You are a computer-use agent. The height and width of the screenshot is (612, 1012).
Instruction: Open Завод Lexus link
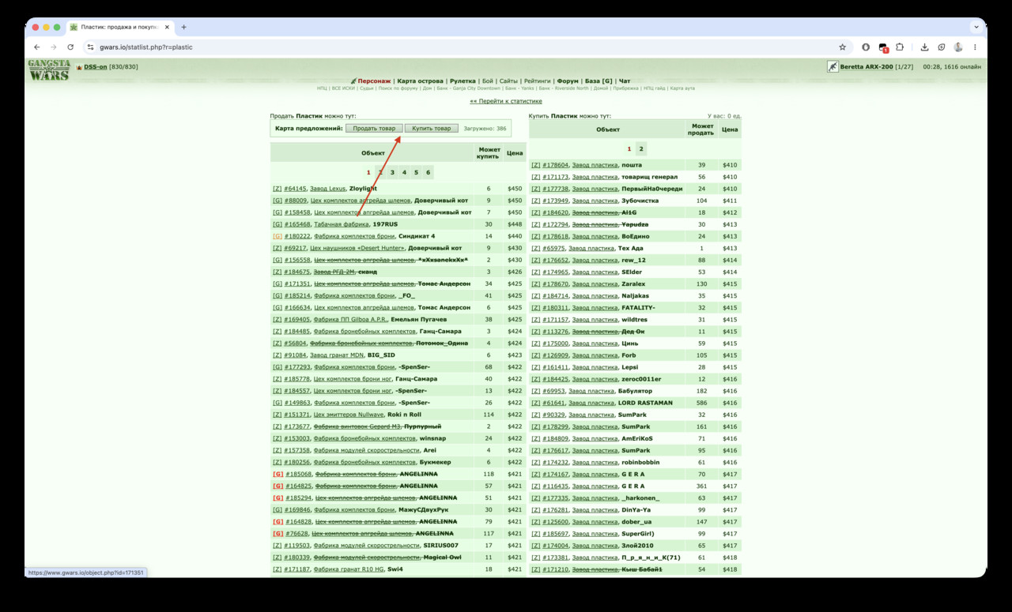coord(327,189)
